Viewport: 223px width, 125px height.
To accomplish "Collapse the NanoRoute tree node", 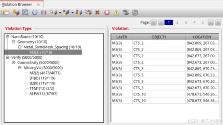I will pos(8,37).
